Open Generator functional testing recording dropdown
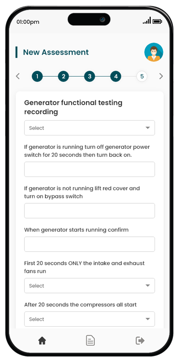 coord(90,128)
